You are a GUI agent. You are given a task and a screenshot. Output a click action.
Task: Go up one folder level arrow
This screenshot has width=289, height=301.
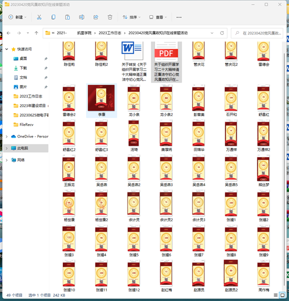[36, 33]
